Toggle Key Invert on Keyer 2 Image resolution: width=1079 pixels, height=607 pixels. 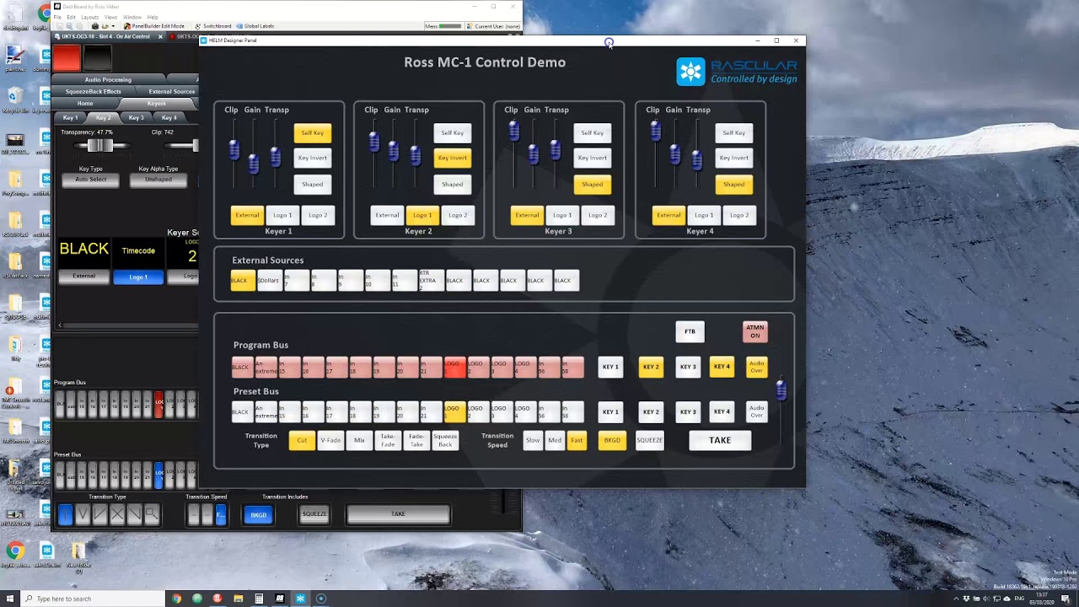pos(452,158)
